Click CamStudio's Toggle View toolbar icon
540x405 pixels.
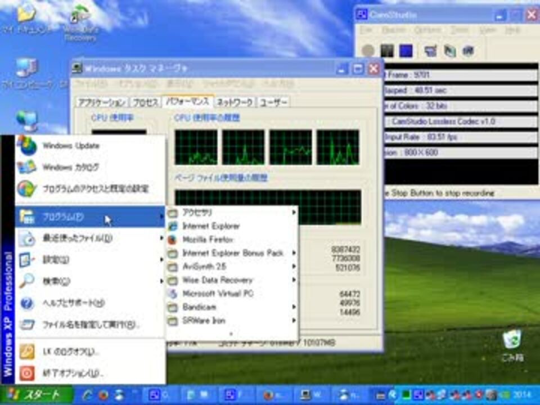430,51
